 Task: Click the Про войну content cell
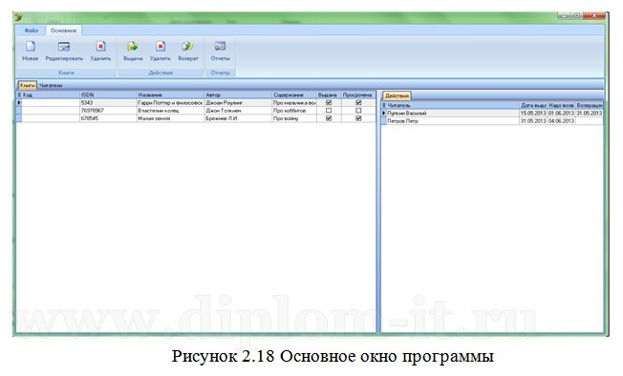[294, 118]
